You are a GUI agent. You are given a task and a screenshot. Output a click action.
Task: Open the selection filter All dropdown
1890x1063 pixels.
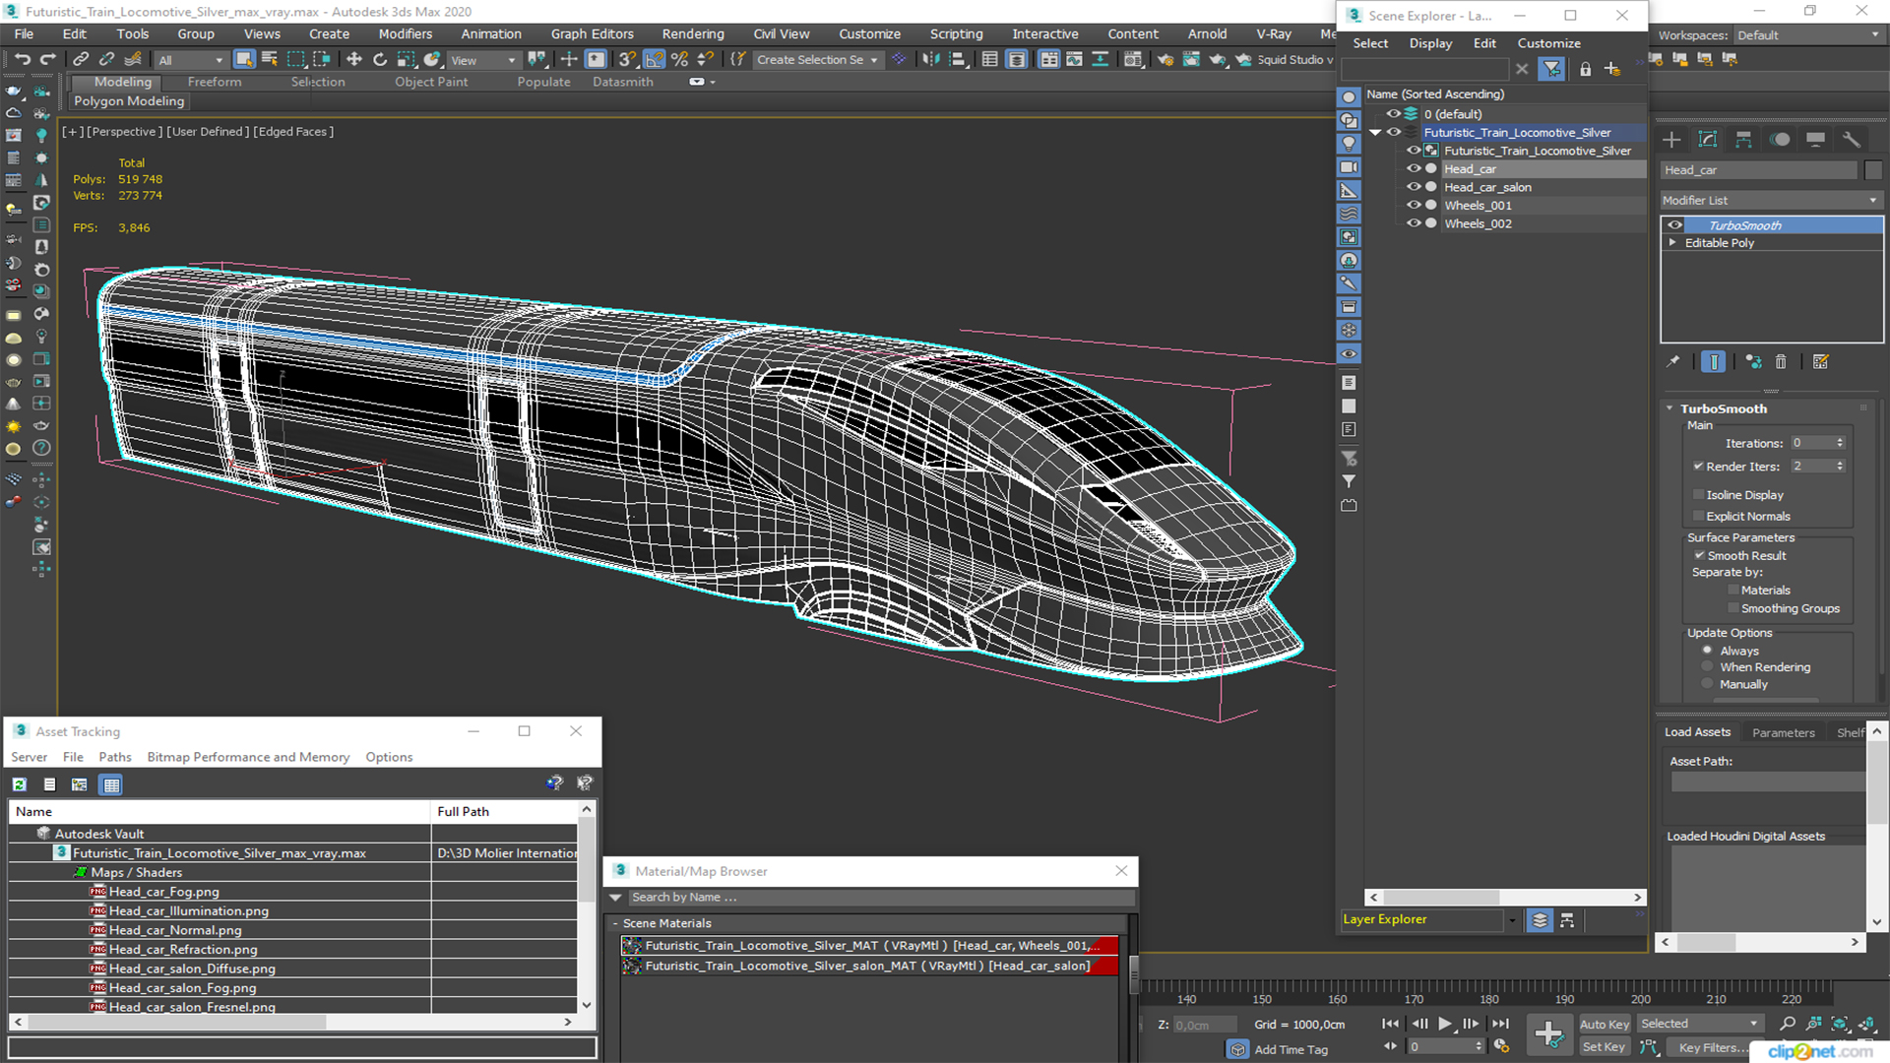(x=191, y=60)
